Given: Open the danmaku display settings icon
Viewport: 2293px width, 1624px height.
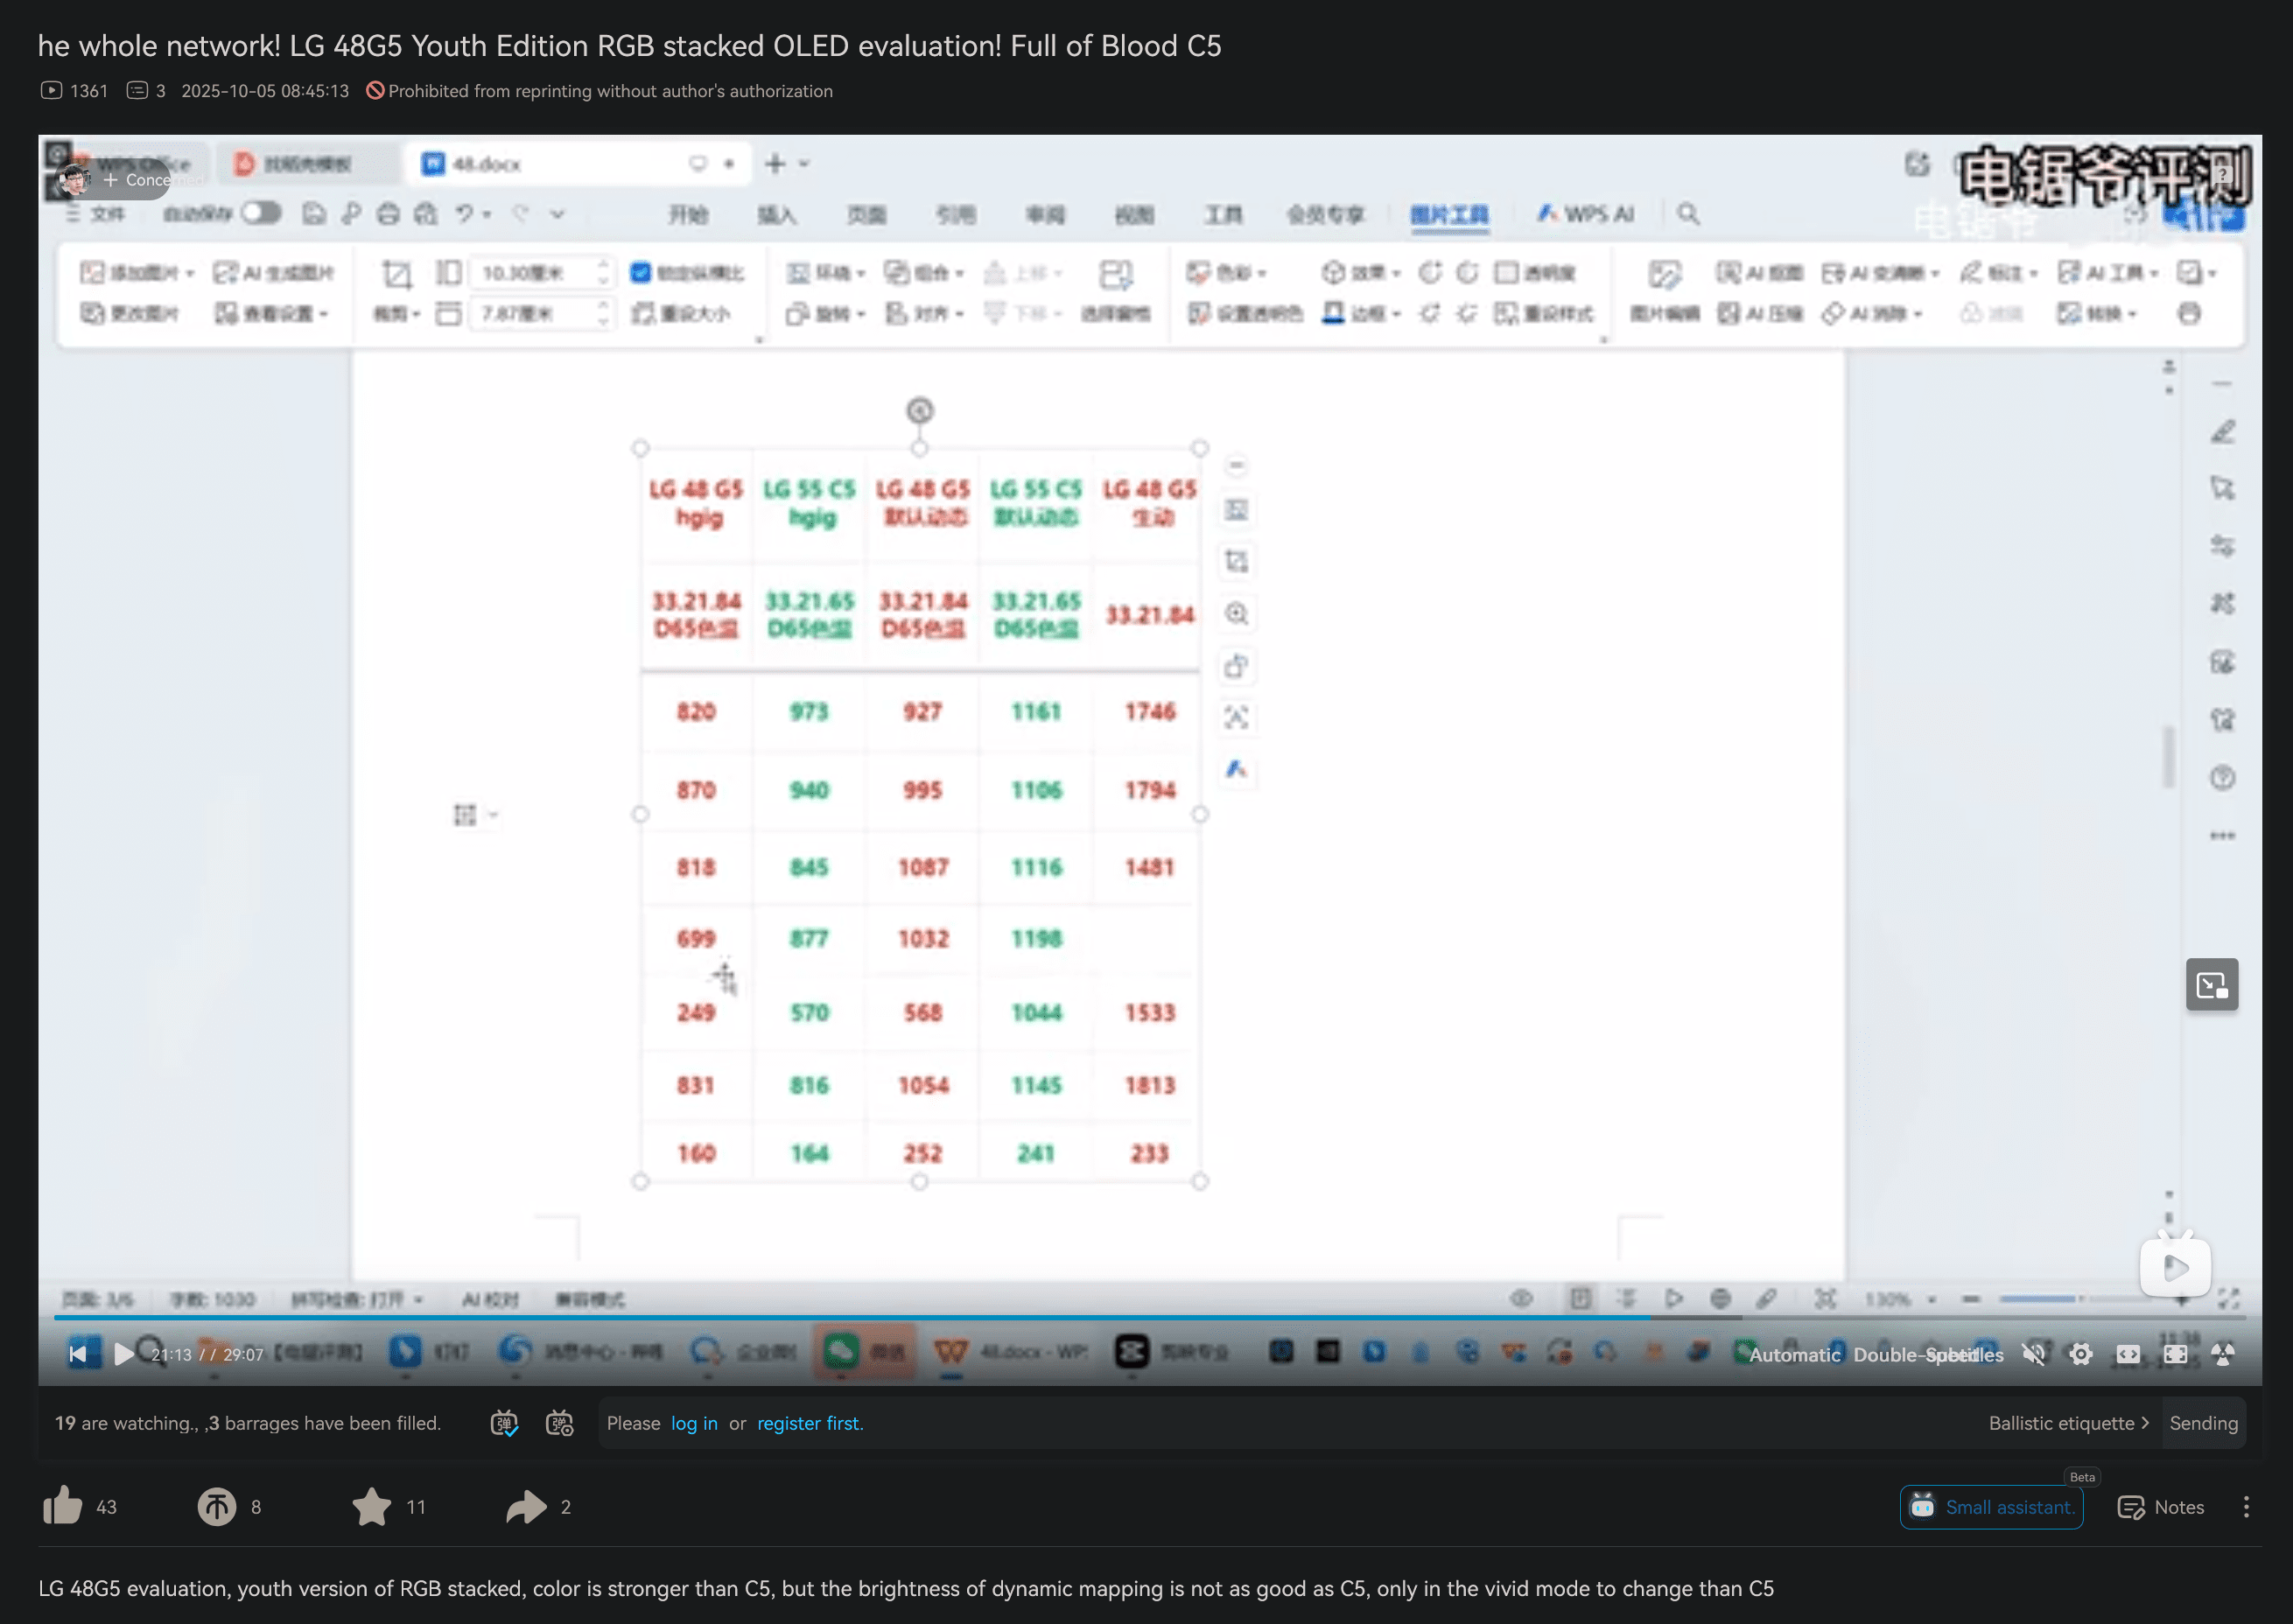Looking at the screenshot, I should [560, 1423].
